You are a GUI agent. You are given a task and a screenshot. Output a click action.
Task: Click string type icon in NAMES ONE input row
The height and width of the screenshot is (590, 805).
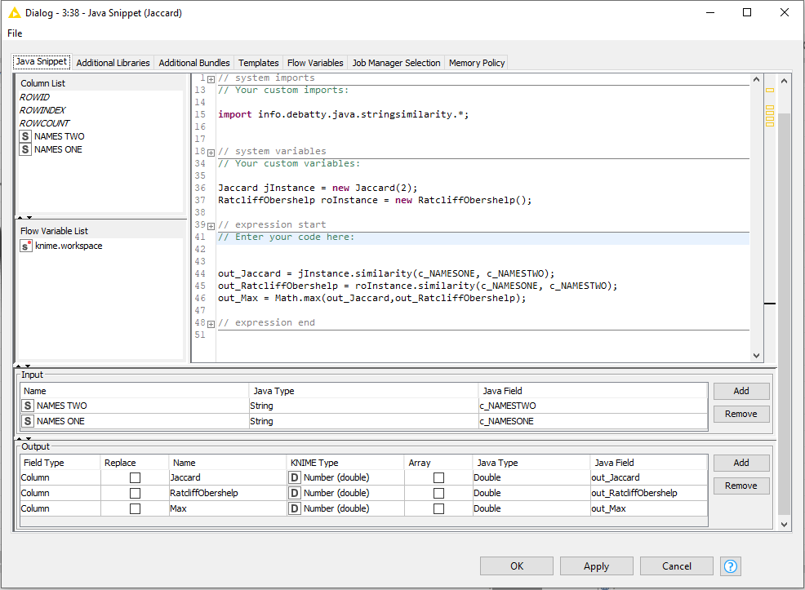(28, 421)
